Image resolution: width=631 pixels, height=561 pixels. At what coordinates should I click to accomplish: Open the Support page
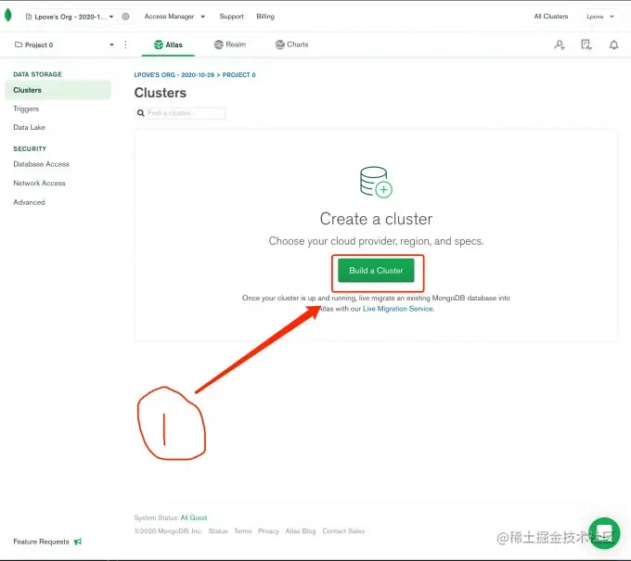(x=231, y=17)
